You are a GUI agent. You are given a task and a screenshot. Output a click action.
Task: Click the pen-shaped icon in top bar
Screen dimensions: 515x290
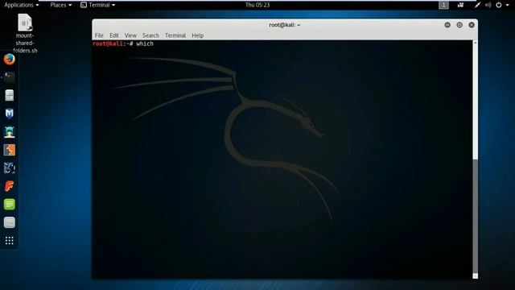(x=477, y=5)
